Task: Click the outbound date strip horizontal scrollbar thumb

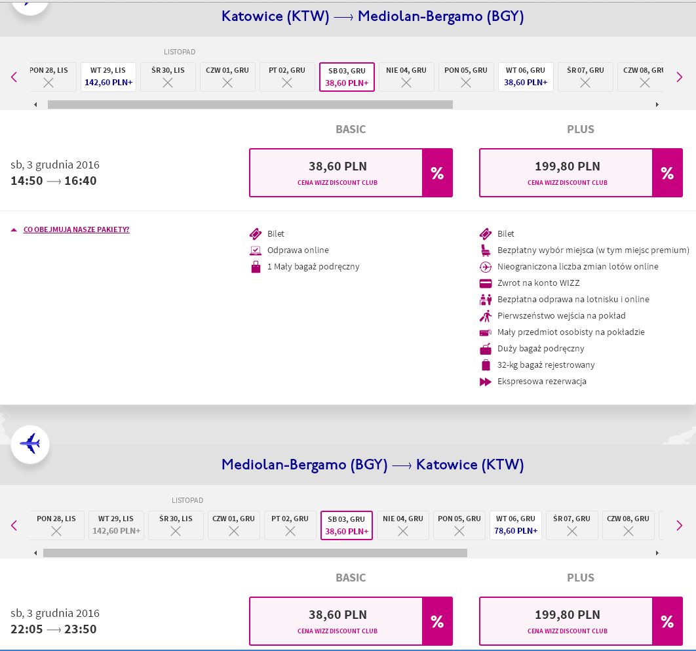Action: pos(250,104)
